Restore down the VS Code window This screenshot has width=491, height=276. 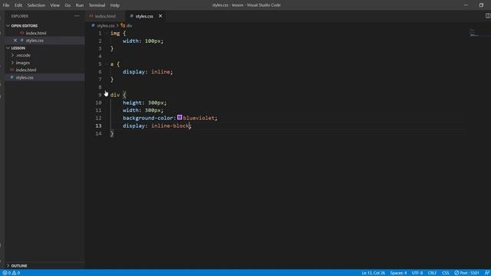(x=481, y=5)
